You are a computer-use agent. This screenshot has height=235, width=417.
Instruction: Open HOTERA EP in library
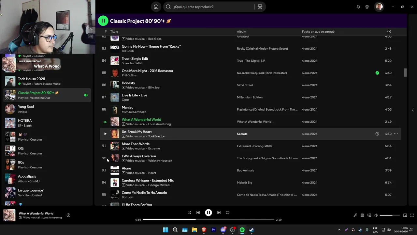pyautogui.click(x=48, y=123)
